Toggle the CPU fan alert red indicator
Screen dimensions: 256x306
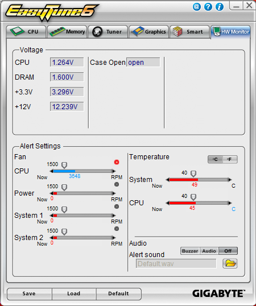(x=117, y=162)
